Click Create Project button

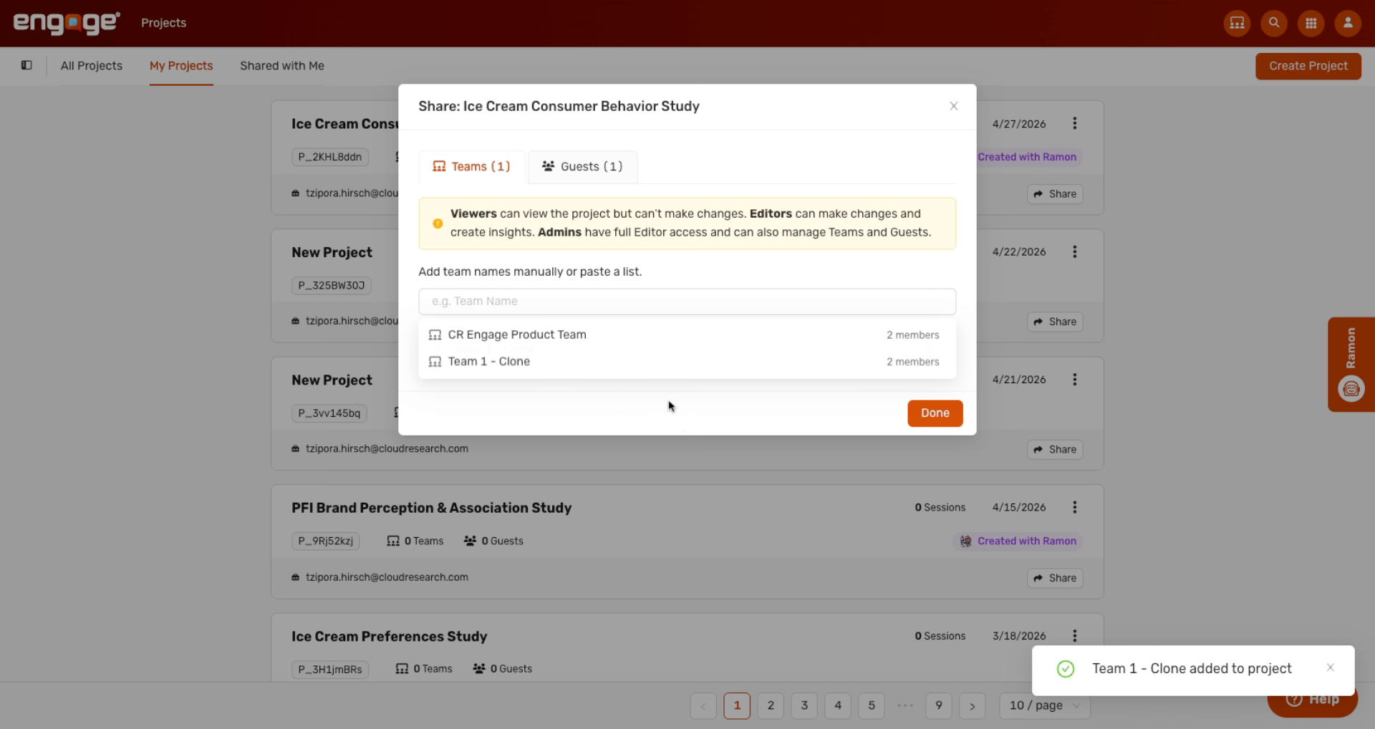click(x=1308, y=66)
